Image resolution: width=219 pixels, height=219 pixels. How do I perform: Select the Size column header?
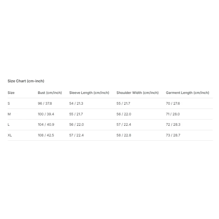click(11, 93)
